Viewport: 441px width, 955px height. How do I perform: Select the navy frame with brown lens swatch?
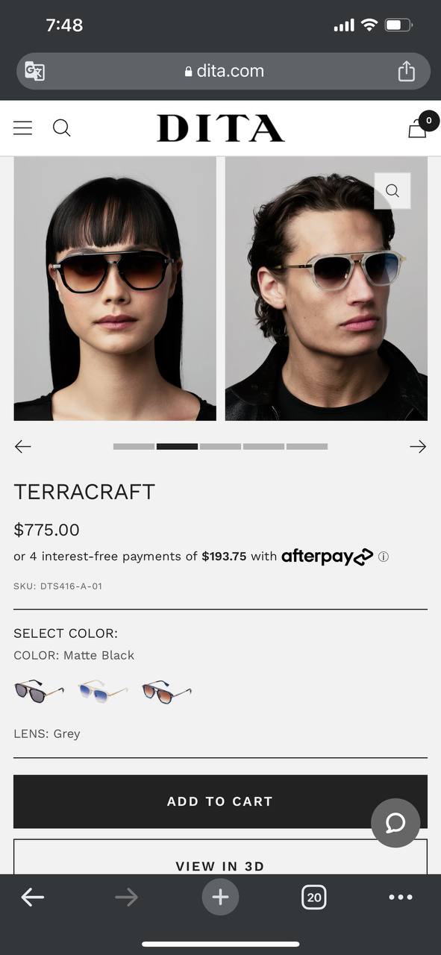166,691
